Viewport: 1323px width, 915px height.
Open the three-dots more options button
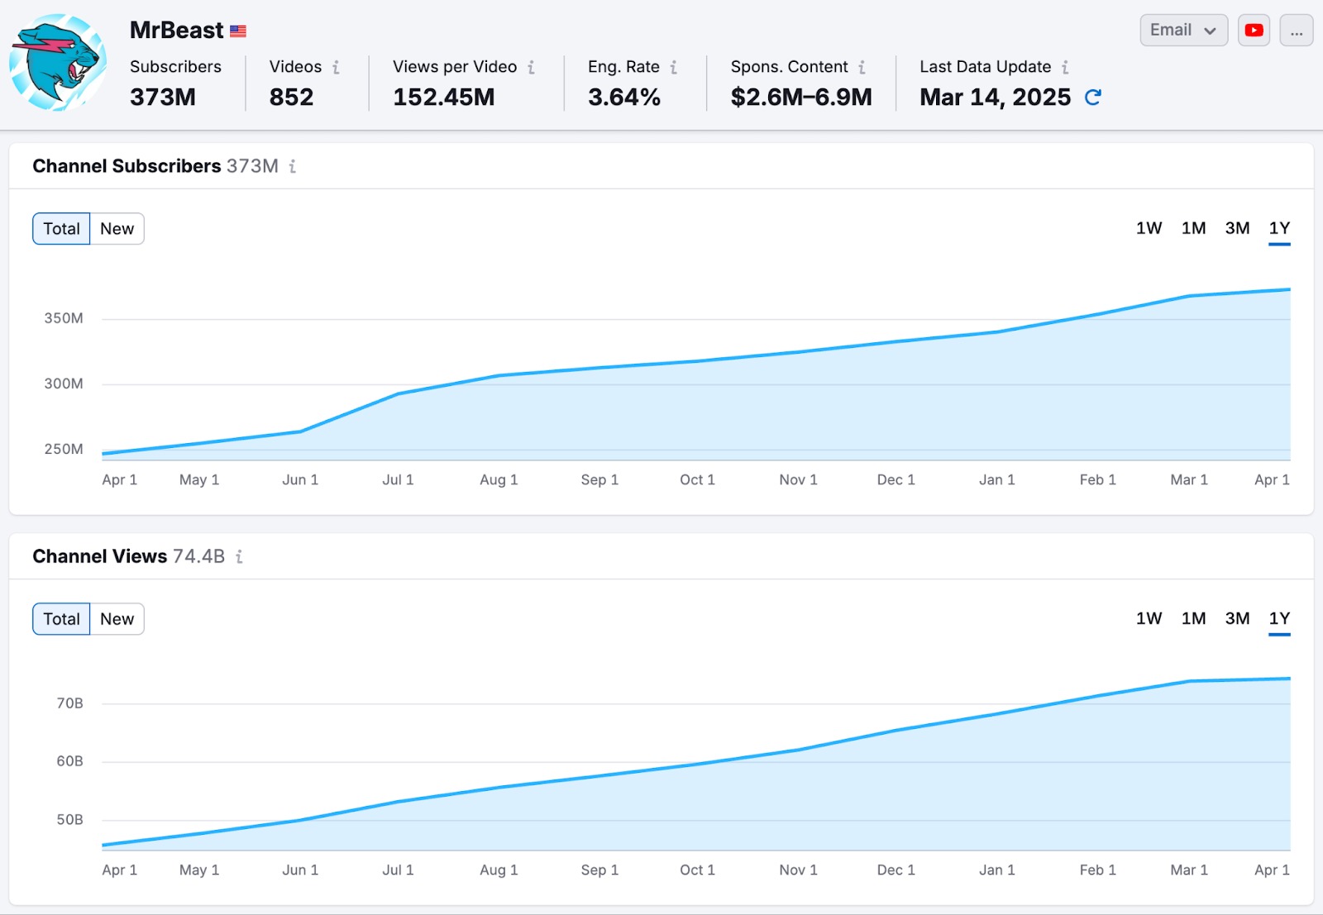coord(1296,31)
